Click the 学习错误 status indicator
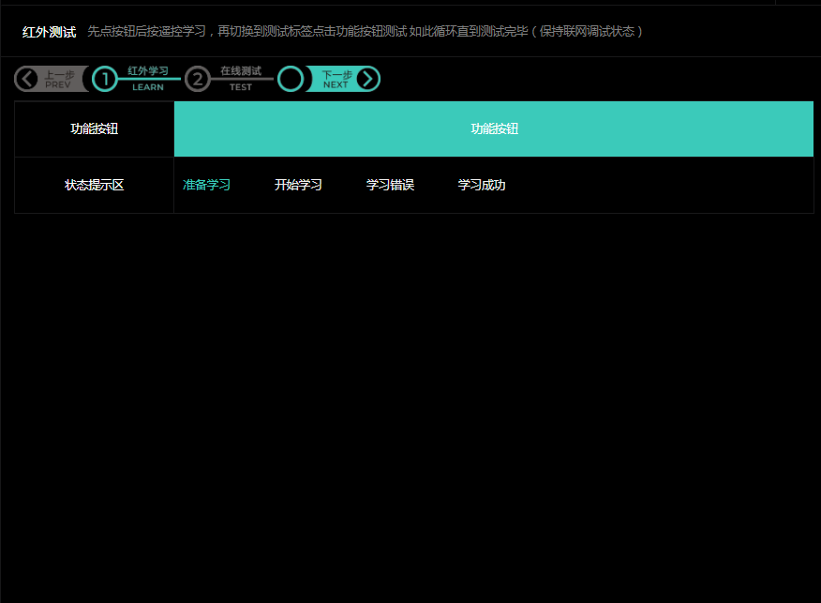Viewport: 821px width, 603px height. (390, 185)
